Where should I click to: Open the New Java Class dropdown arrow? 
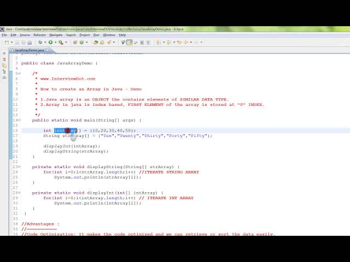[x=86, y=43]
